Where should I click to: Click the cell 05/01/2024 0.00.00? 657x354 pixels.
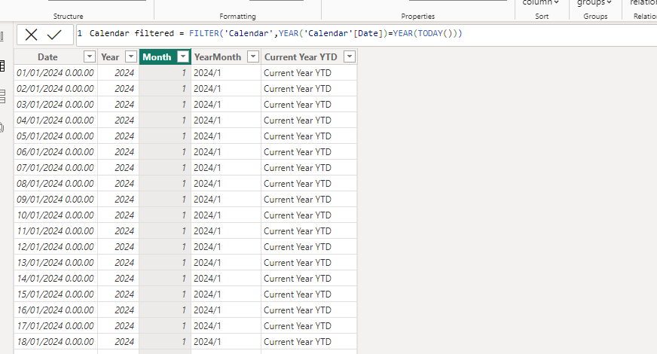pos(55,136)
